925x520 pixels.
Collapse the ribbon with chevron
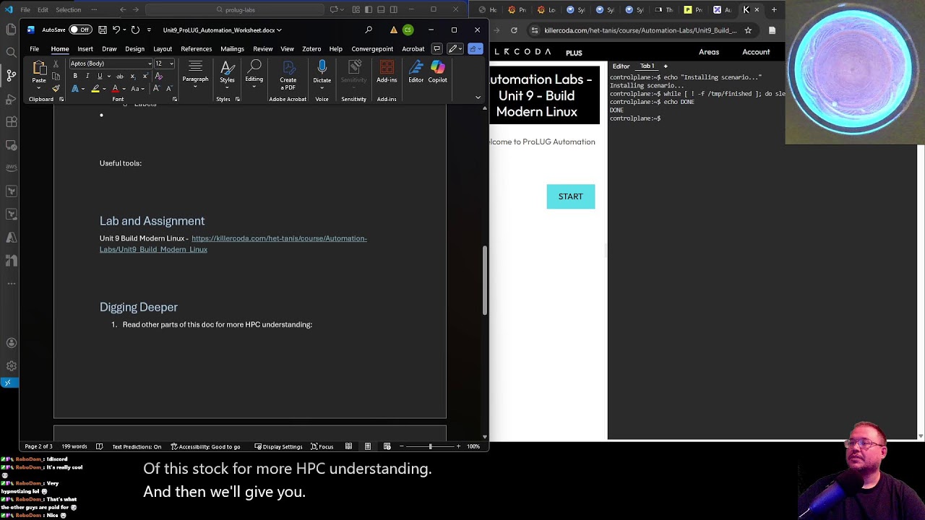pyautogui.click(x=478, y=97)
